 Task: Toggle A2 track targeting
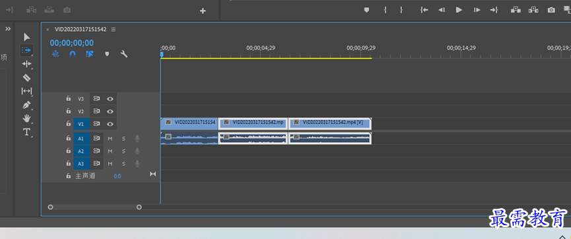coord(81,151)
